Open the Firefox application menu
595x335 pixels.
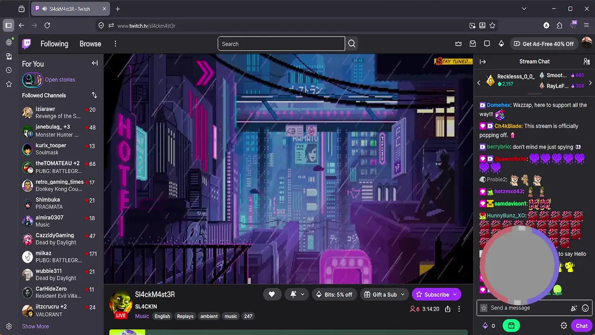point(587,26)
